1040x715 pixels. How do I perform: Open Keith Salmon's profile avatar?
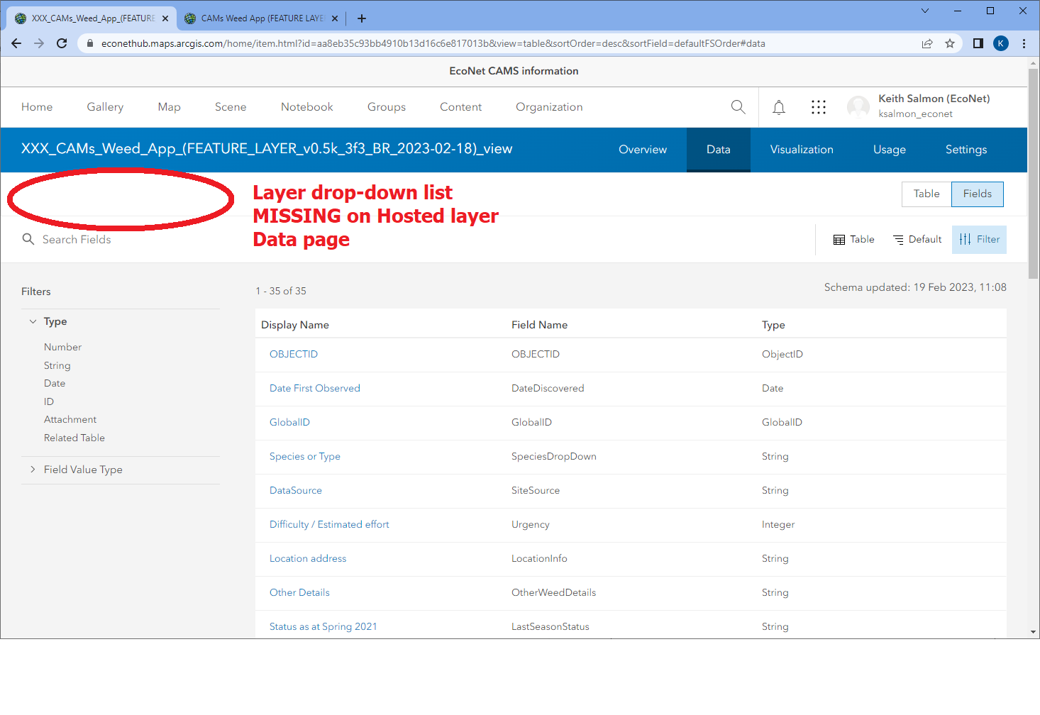858,107
